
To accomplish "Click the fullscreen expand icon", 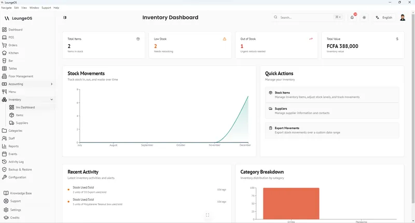I will (x=208, y=215).
